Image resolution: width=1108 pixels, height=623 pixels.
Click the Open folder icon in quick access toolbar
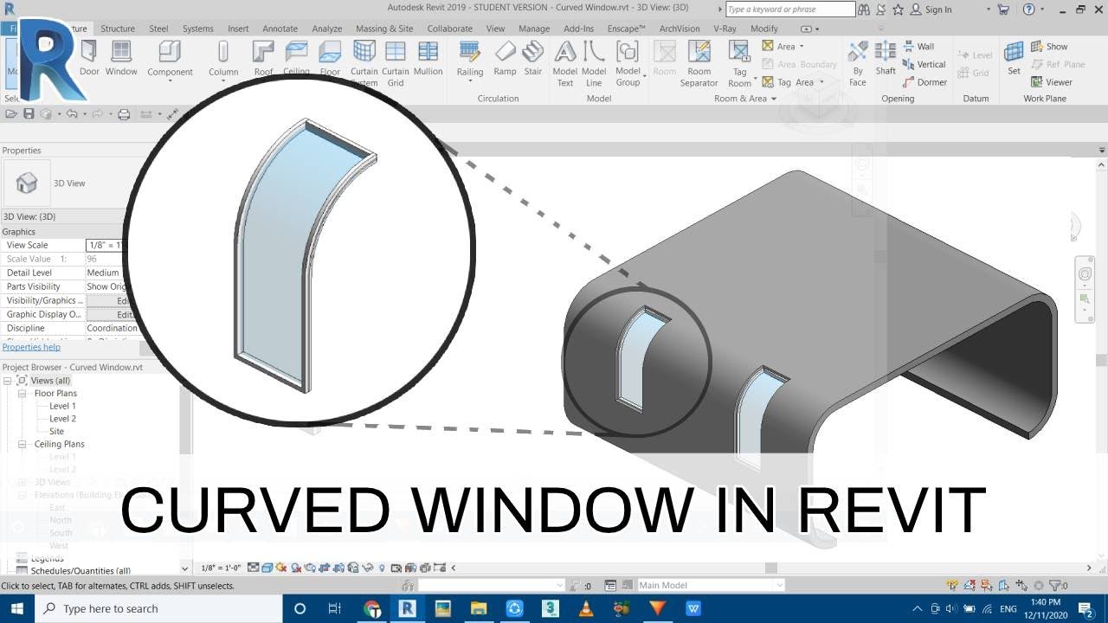click(x=10, y=114)
